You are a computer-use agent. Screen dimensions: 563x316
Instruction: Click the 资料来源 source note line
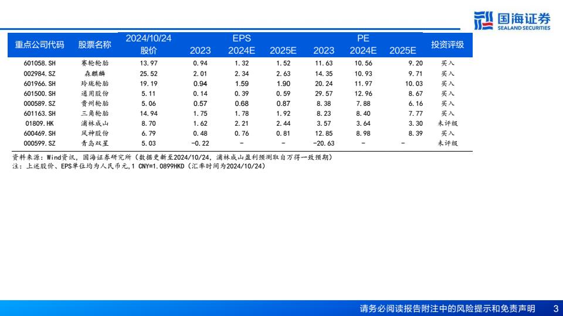click(172, 157)
